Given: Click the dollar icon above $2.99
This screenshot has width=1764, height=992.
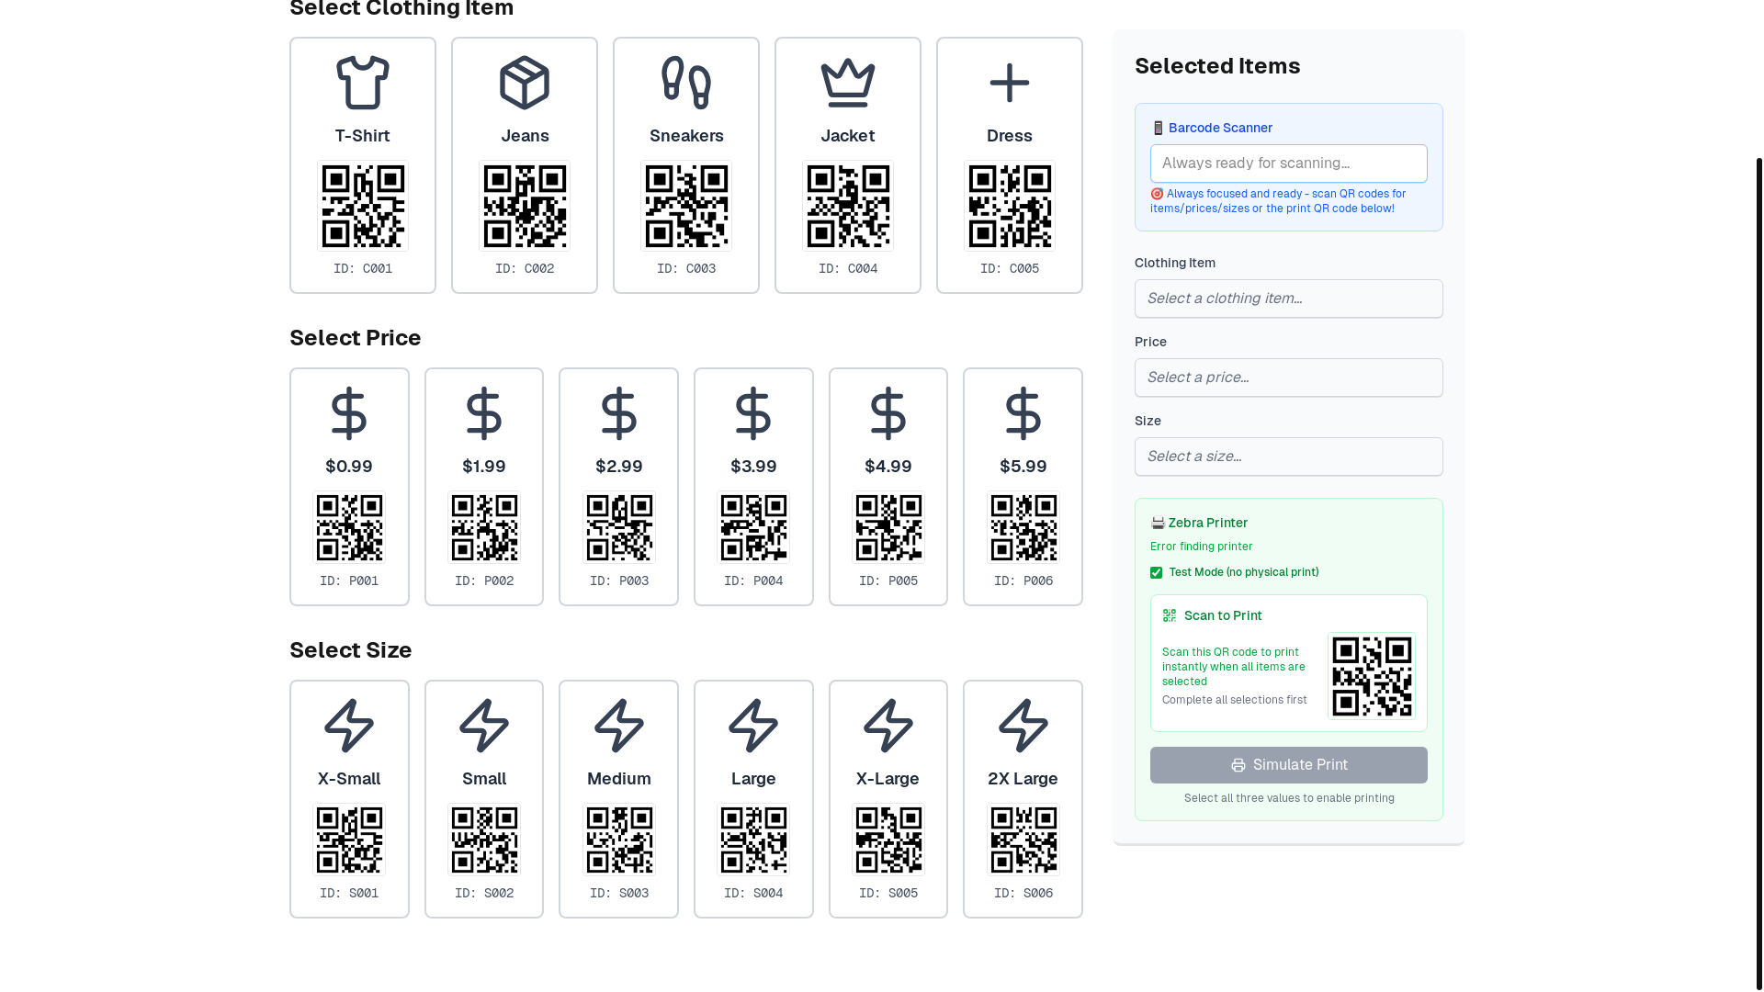Looking at the screenshot, I should point(619,413).
